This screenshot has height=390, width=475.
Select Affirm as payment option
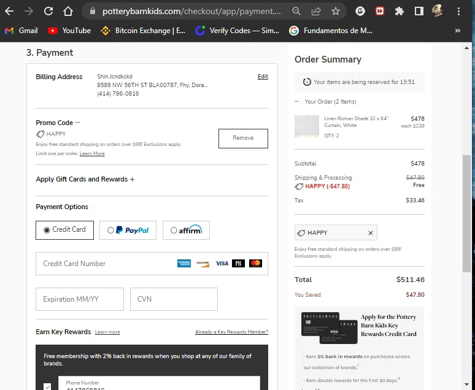(x=186, y=230)
